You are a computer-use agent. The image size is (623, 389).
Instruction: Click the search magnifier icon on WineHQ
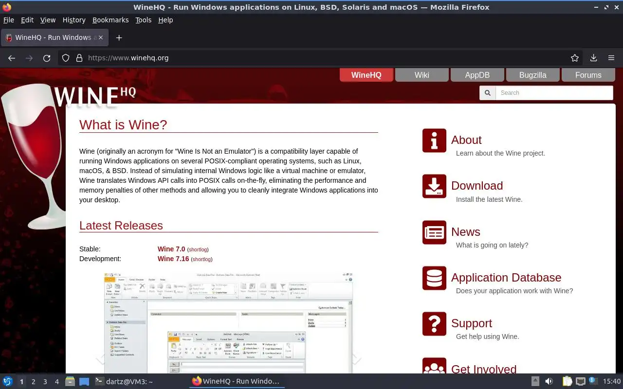pyautogui.click(x=487, y=93)
